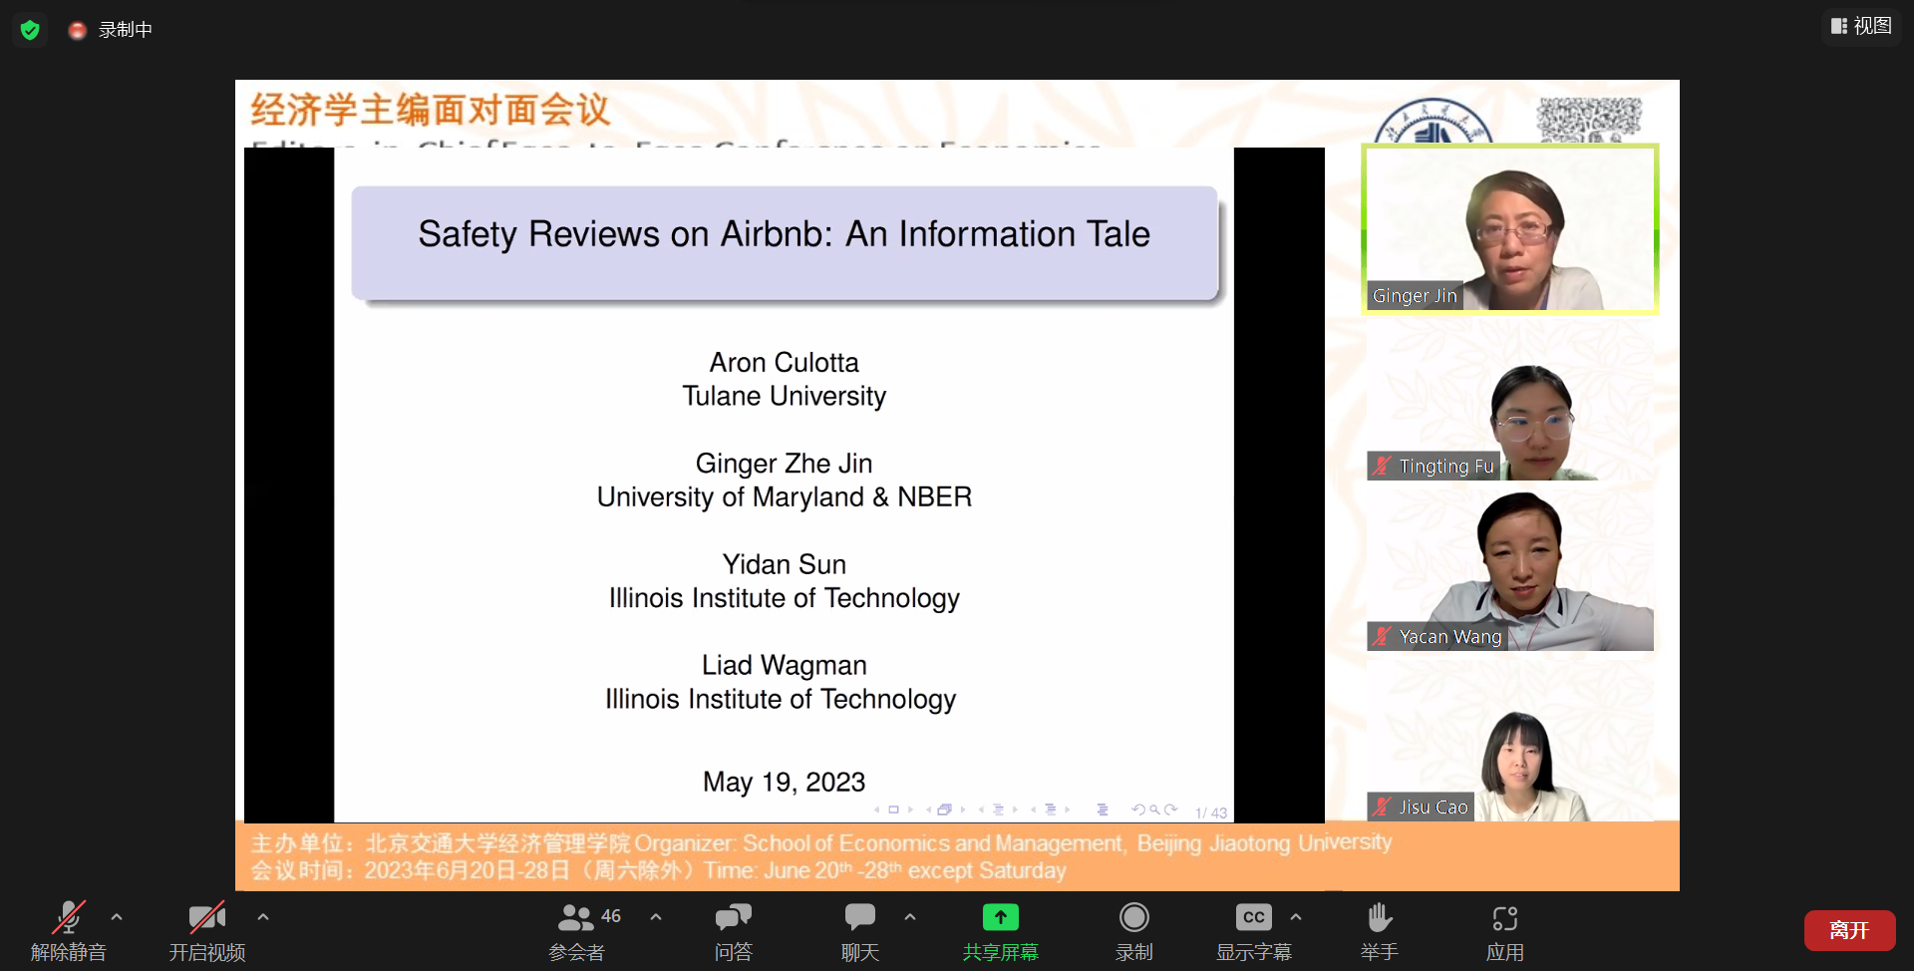Viewport: 1914px width, 971px height.
Task: Open the Q&A panel (问答)
Action: click(x=734, y=931)
